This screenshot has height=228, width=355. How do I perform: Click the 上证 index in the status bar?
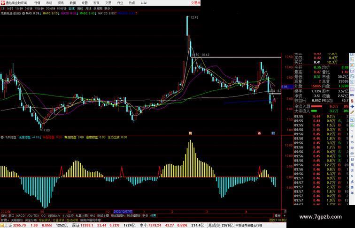(8, 225)
